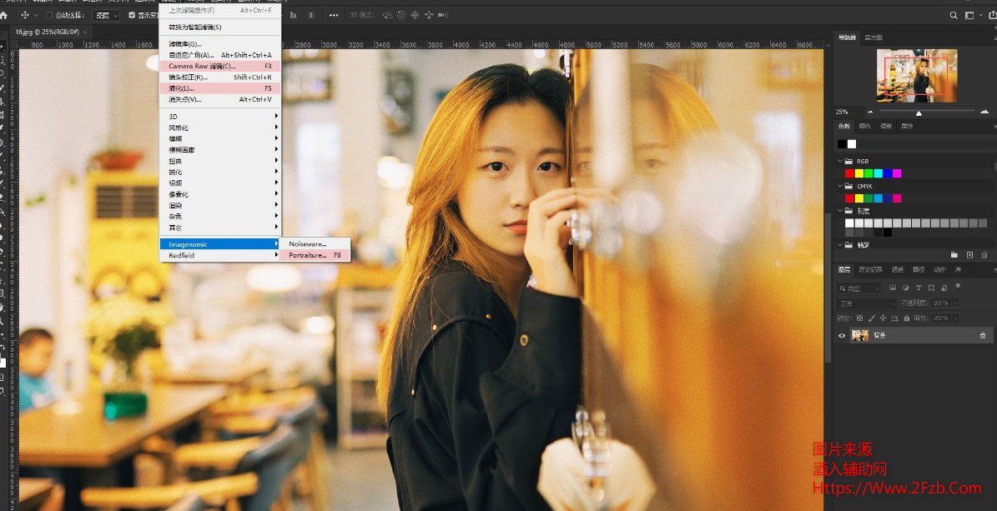This screenshot has width=997, height=511.
Task: Choose Portraiture... from the Imagenomic submenu
Action: click(308, 255)
